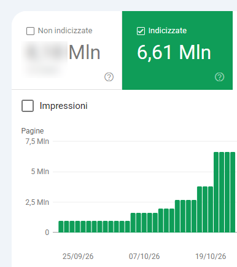Open help icon in green Indicizzate card
This screenshot has width=237, height=267.
[x=219, y=77]
